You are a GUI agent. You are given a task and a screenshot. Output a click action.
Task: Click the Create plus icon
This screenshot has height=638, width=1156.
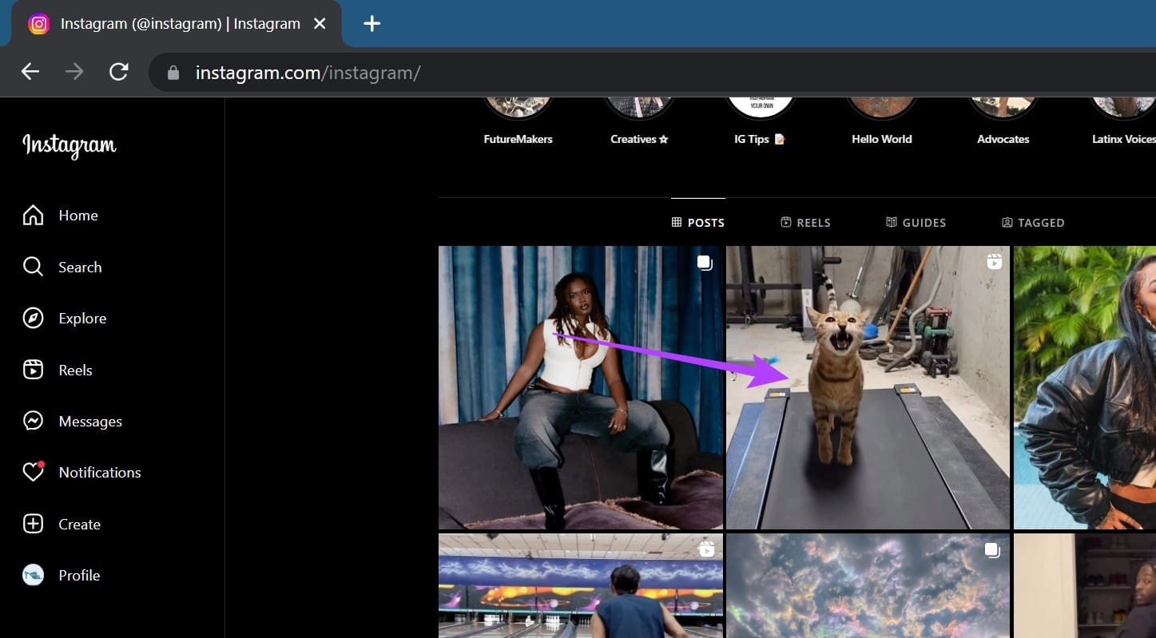tap(33, 524)
